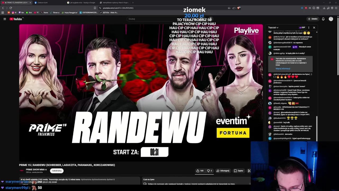Switch to the PRIME 15 | RANDEWU tab

click(16, 3)
